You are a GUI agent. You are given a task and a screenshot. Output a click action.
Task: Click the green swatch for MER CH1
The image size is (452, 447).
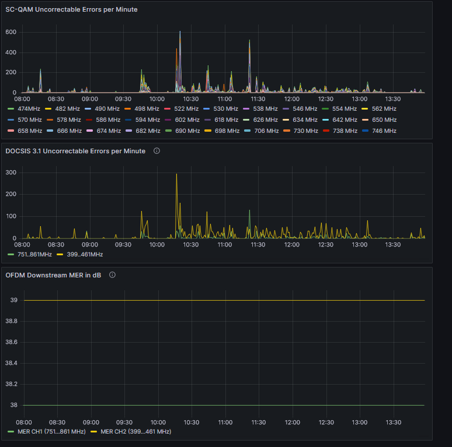(11, 432)
